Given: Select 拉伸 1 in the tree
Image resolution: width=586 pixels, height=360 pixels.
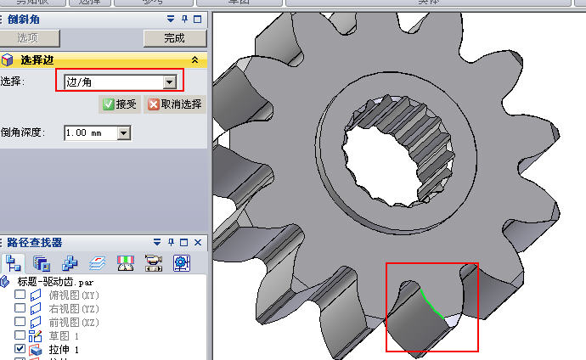Looking at the screenshot, I should (64, 350).
